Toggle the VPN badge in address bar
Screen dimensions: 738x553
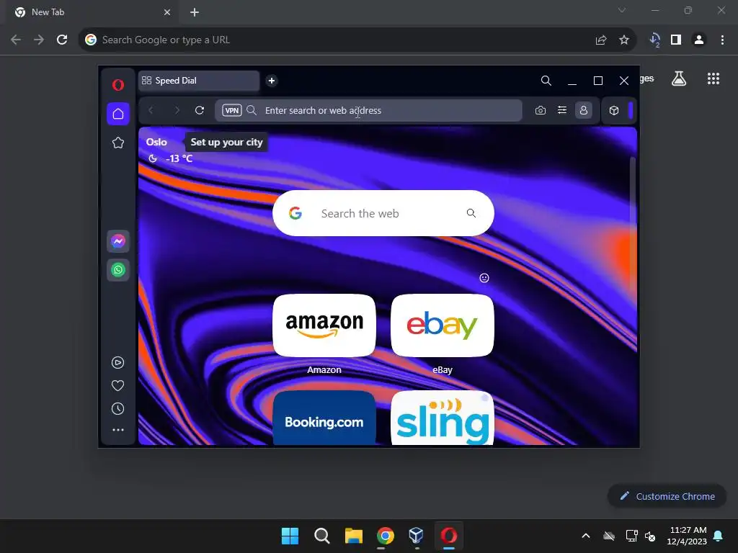coord(231,110)
